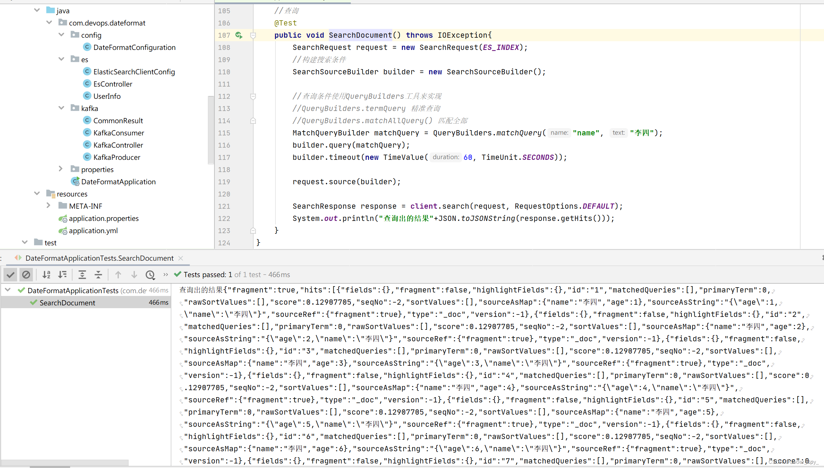Toggle Show Passed tests button
The image size is (824, 468).
pyautogui.click(x=11, y=275)
